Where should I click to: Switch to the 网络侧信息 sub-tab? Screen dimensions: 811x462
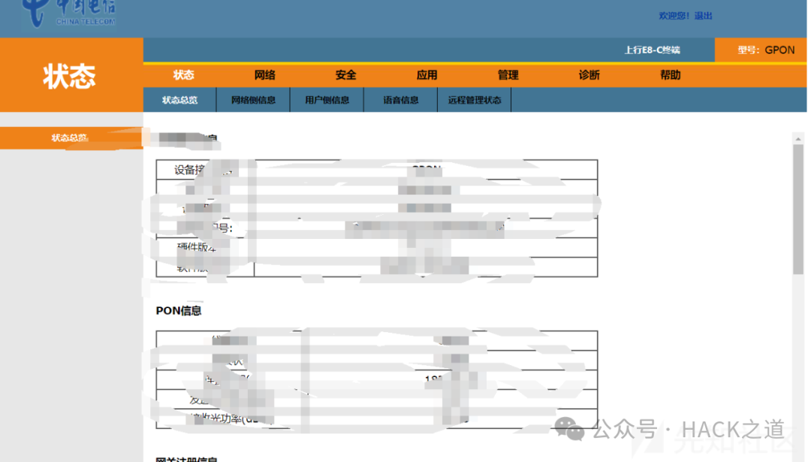pos(255,99)
